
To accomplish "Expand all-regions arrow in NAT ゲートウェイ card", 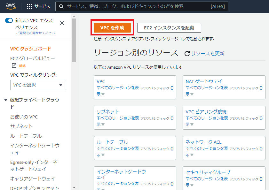I will (x=192, y=94).
